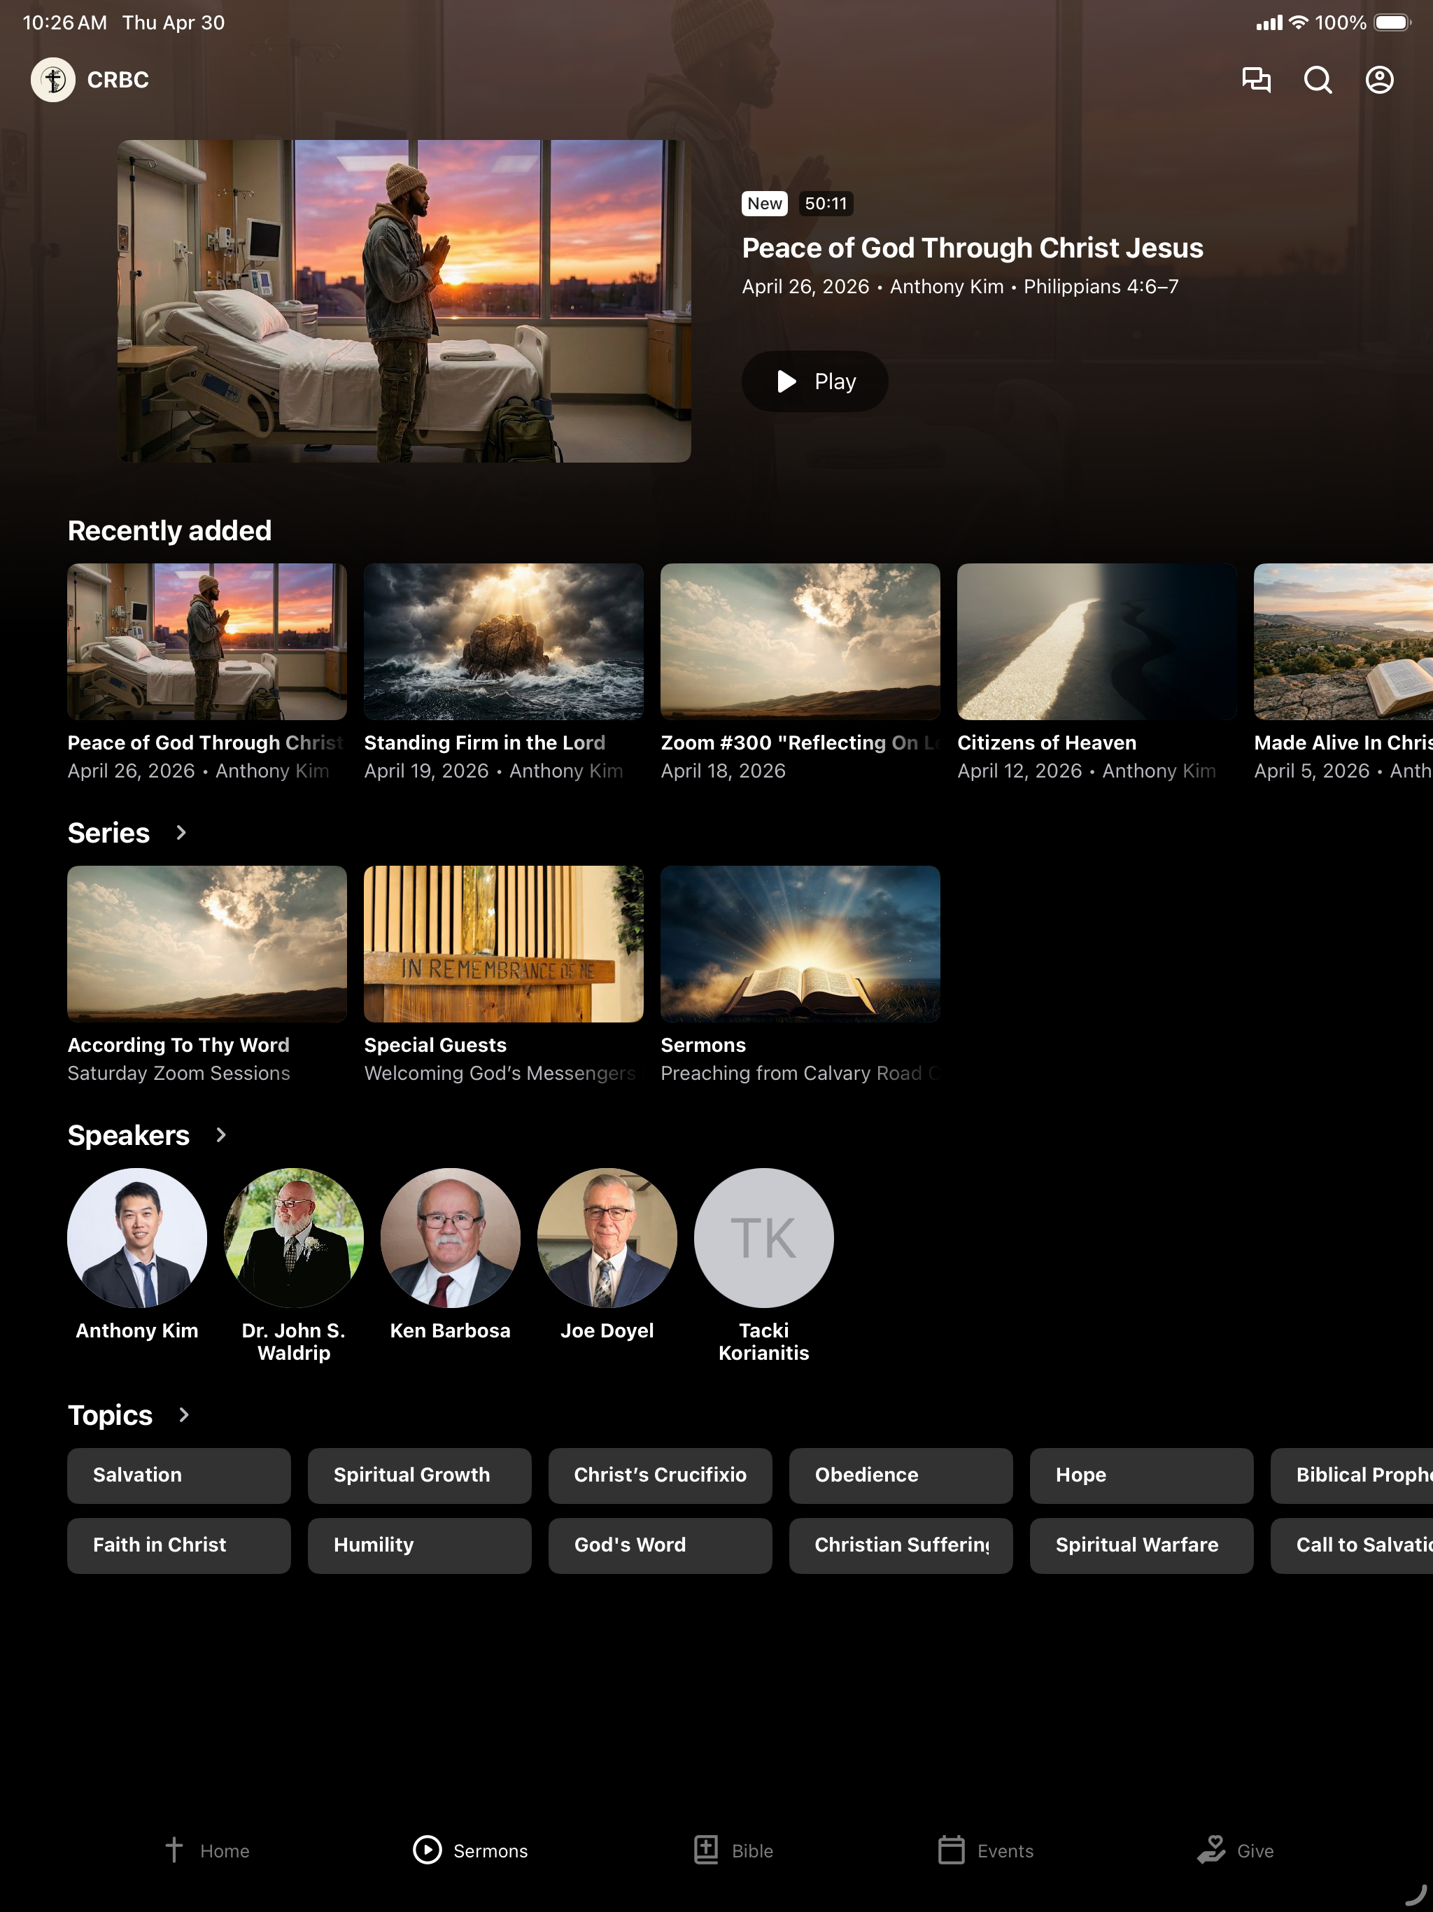The image size is (1433, 1912).
Task: Choose the Spiritual Warfare topic
Action: tap(1141, 1545)
